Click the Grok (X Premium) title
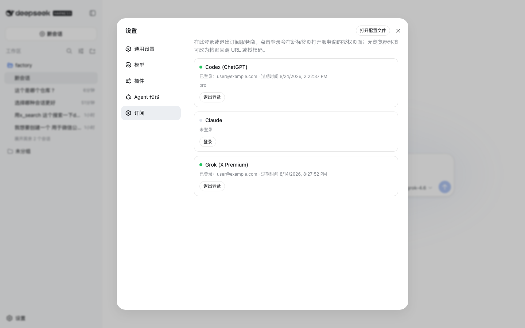This screenshot has height=328, width=525. click(227, 165)
